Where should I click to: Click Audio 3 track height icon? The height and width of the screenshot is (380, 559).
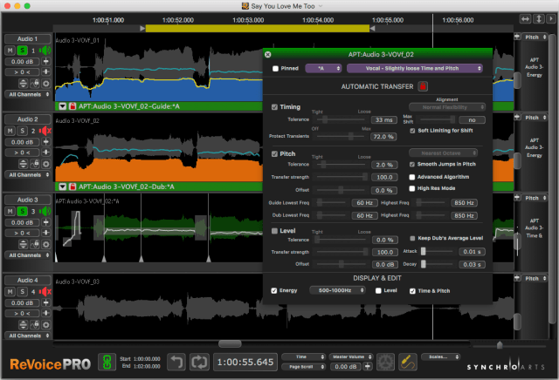(x=24, y=244)
